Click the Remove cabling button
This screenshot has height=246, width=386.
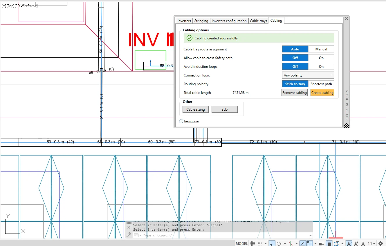tap(295, 93)
